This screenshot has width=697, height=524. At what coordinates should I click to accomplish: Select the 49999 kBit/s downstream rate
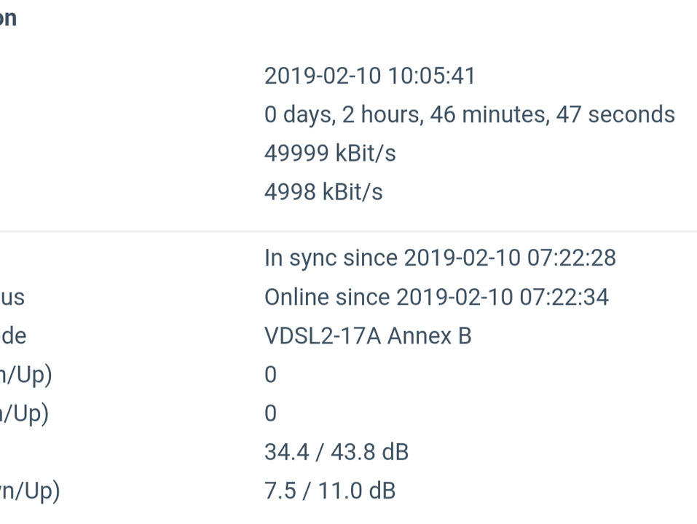click(x=330, y=154)
